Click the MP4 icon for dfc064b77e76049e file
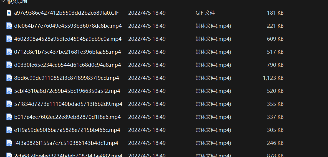 (9, 26)
